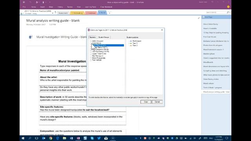The height and width of the screenshot is (141, 251).
Task: Open the Adam's timetable page
Action: [210, 29]
